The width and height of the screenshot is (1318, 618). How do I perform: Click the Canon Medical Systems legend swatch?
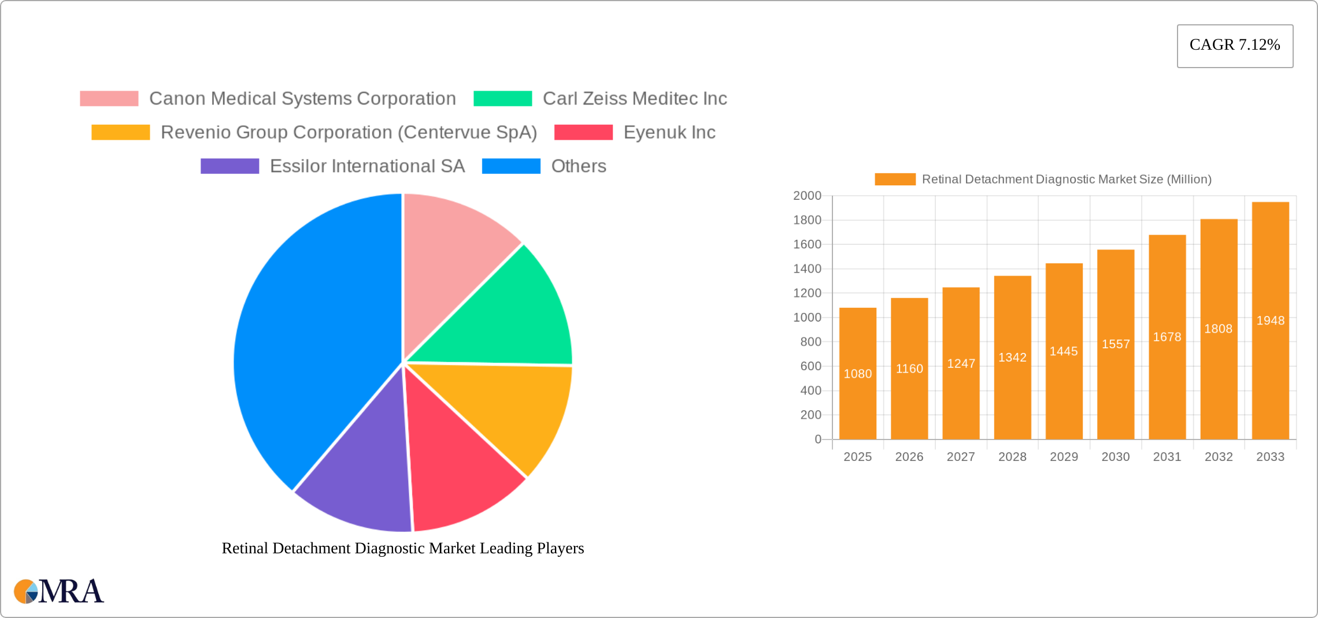pyautogui.click(x=109, y=99)
